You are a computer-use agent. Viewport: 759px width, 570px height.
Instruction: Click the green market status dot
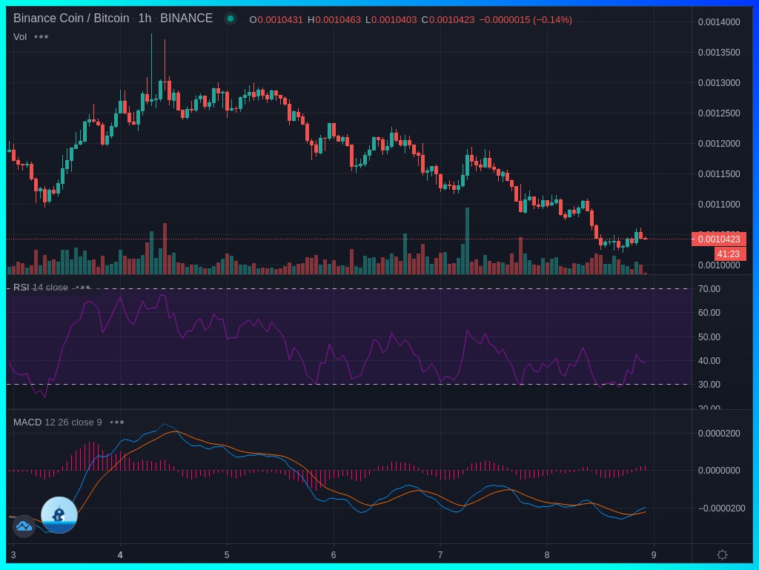pyautogui.click(x=231, y=19)
